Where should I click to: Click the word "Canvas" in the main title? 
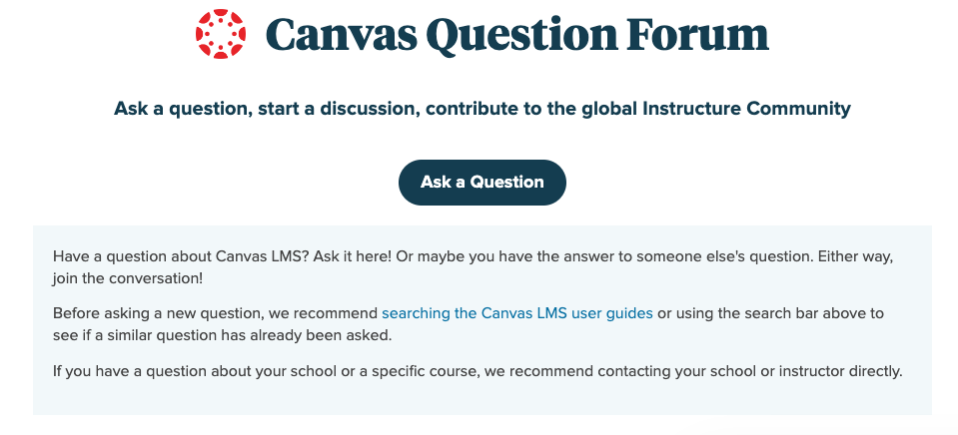tap(340, 35)
